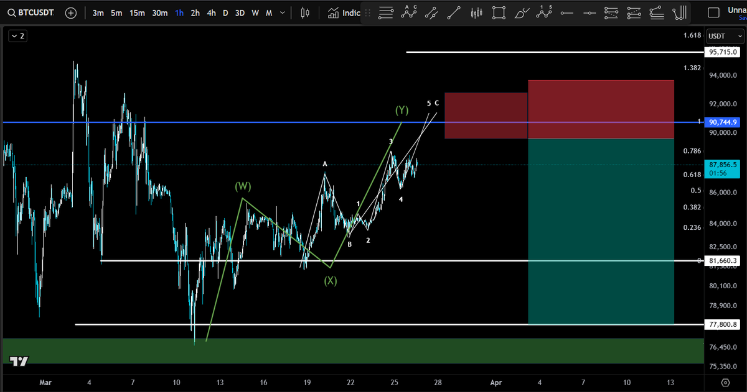Add a symbol to compare with the plus icon
The height and width of the screenshot is (392, 747).
pyautogui.click(x=71, y=12)
